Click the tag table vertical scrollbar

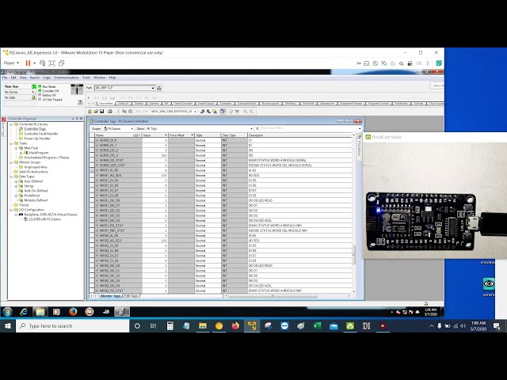[x=354, y=255]
